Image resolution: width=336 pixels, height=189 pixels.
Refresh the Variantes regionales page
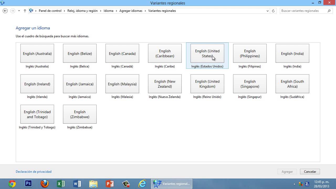point(273,11)
